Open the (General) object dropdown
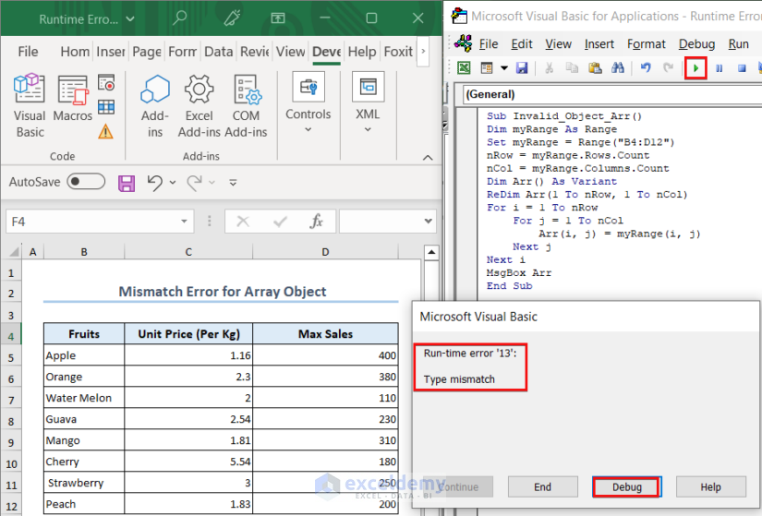The image size is (762, 516). point(612,94)
